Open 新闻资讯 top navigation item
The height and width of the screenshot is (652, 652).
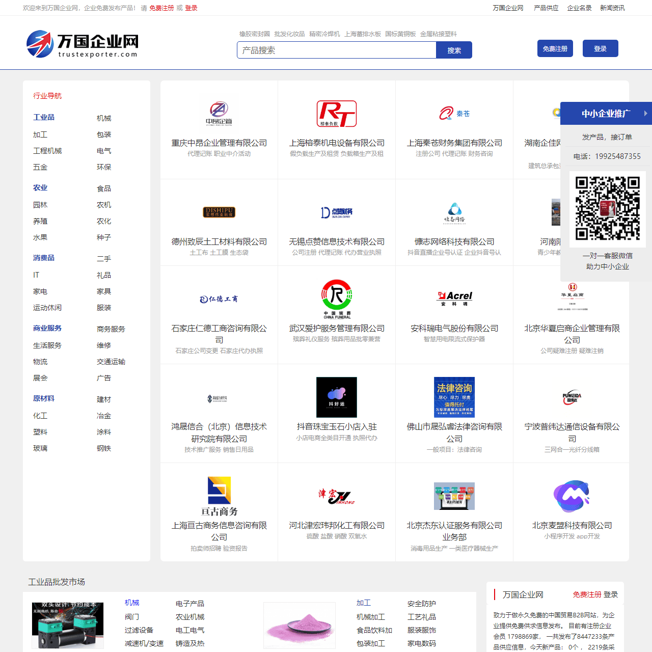coord(612,8)
